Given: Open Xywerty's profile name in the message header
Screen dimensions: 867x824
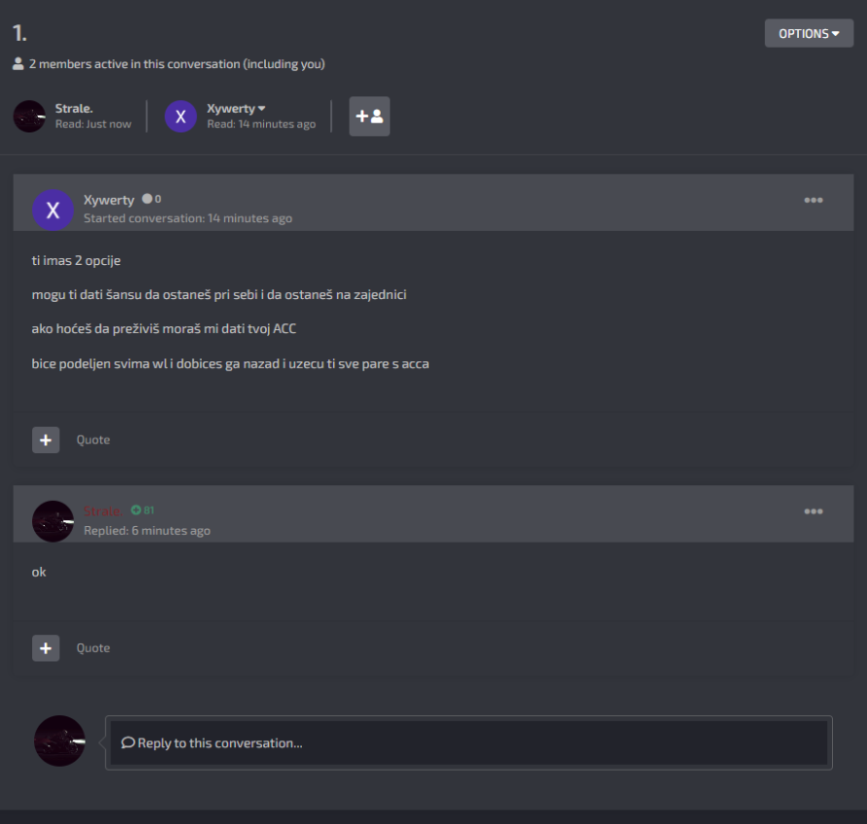Looking at the screenshot, I should (x=109, y=200).
